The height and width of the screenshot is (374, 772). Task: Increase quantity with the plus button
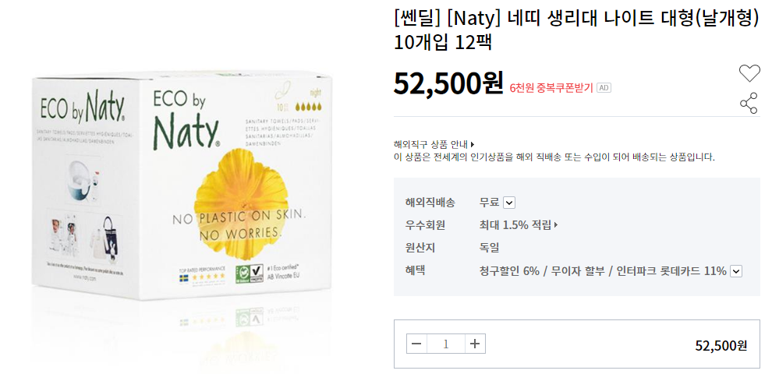point(475,344)
